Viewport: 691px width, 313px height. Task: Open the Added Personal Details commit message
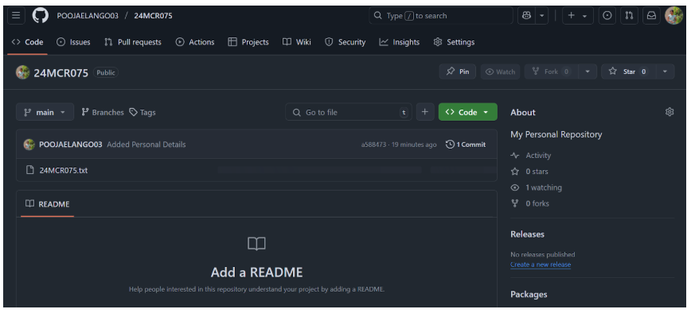click(146, 145)
